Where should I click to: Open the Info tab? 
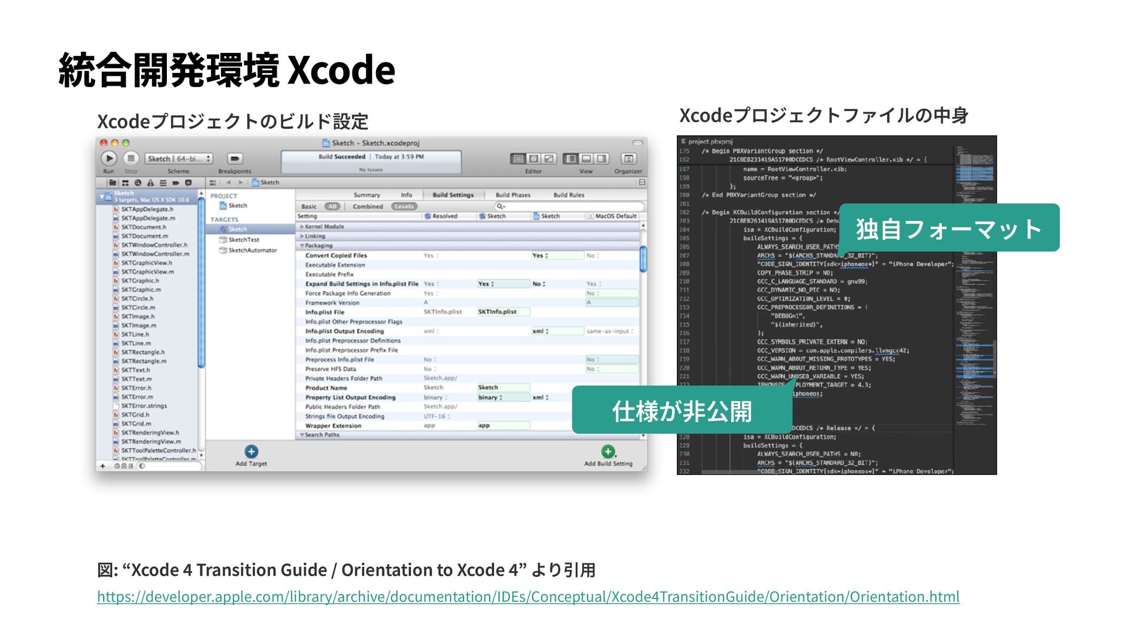(x=407, y=195)
